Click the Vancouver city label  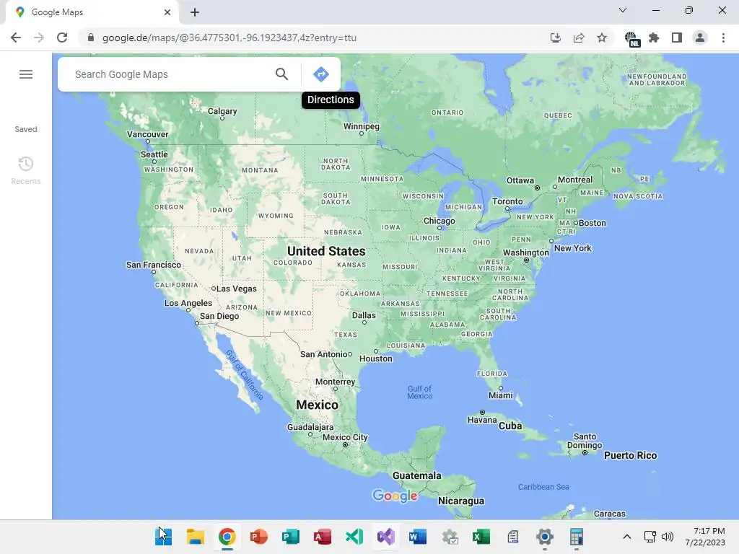click(147, 134)
